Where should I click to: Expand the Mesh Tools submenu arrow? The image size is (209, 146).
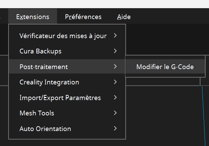pos(116,113)
